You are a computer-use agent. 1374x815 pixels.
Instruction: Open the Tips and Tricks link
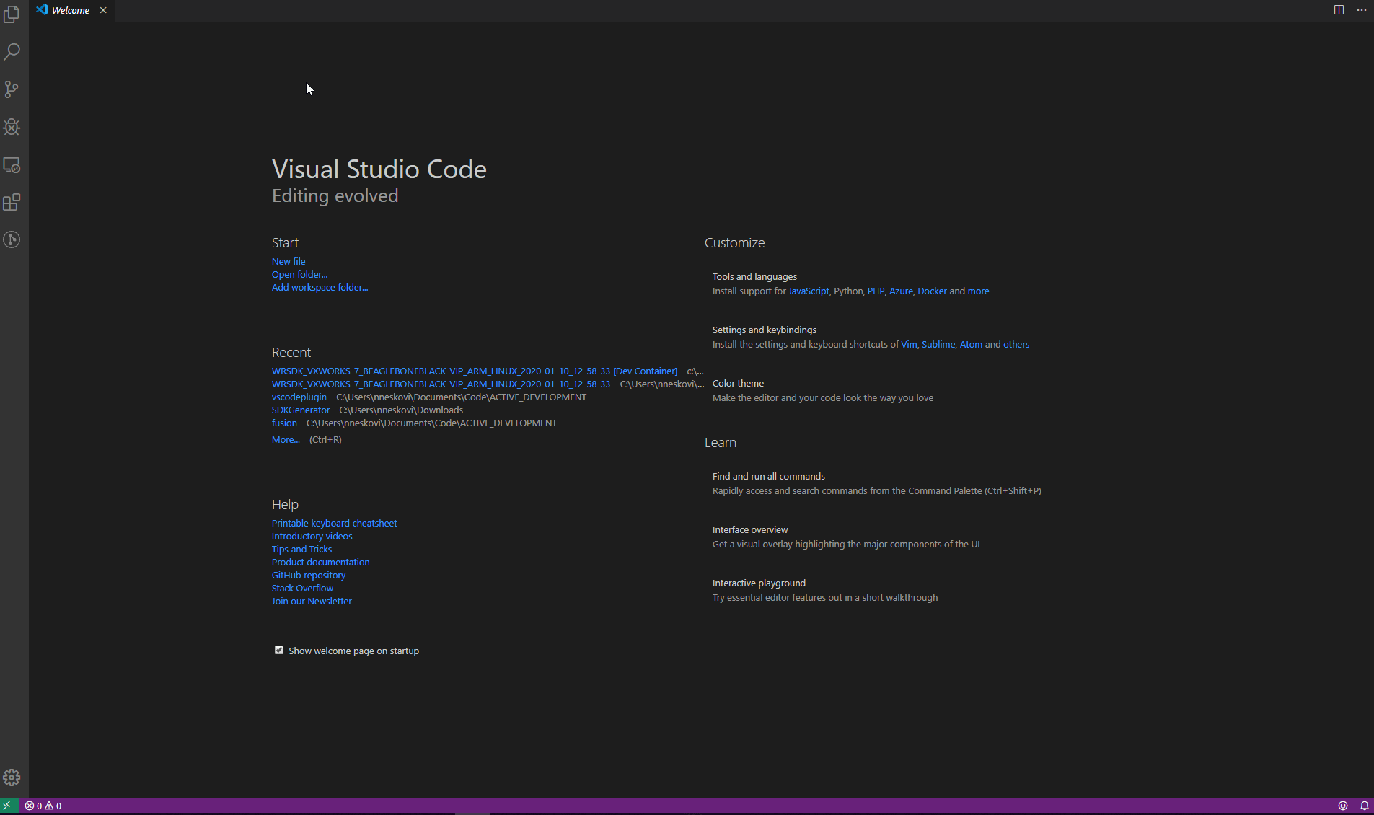(301, 549)
